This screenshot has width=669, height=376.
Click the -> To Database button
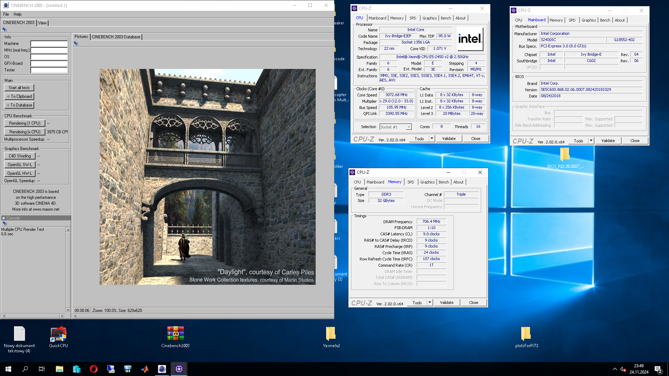(19, 105)
